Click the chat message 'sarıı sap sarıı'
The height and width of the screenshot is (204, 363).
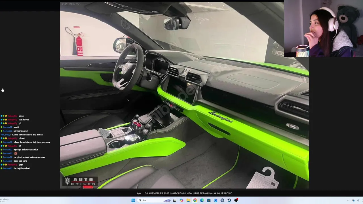tap(20, 161)
